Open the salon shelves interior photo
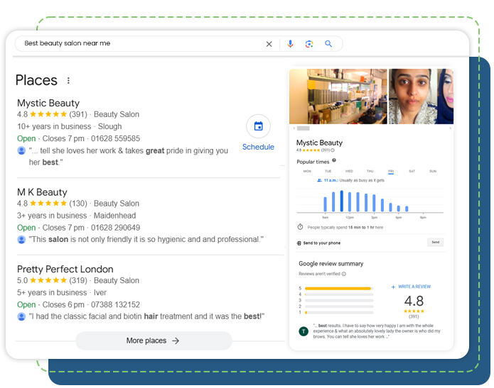 coord(338,96)
